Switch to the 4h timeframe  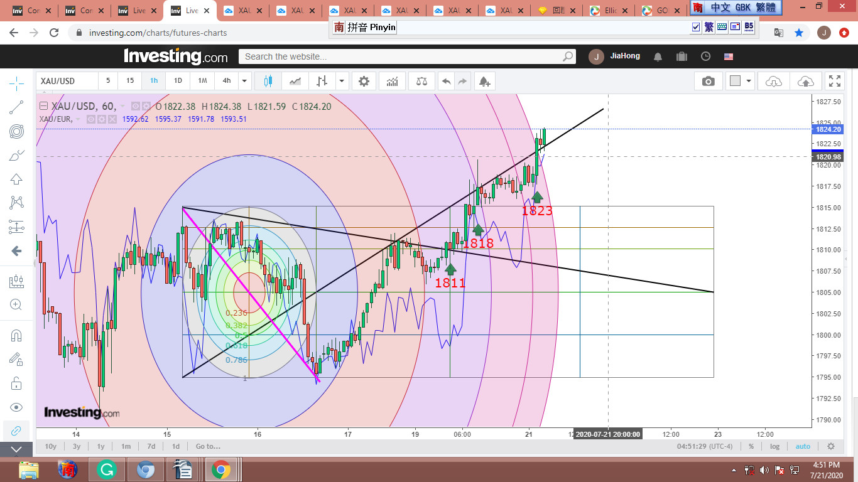[226, 81]
